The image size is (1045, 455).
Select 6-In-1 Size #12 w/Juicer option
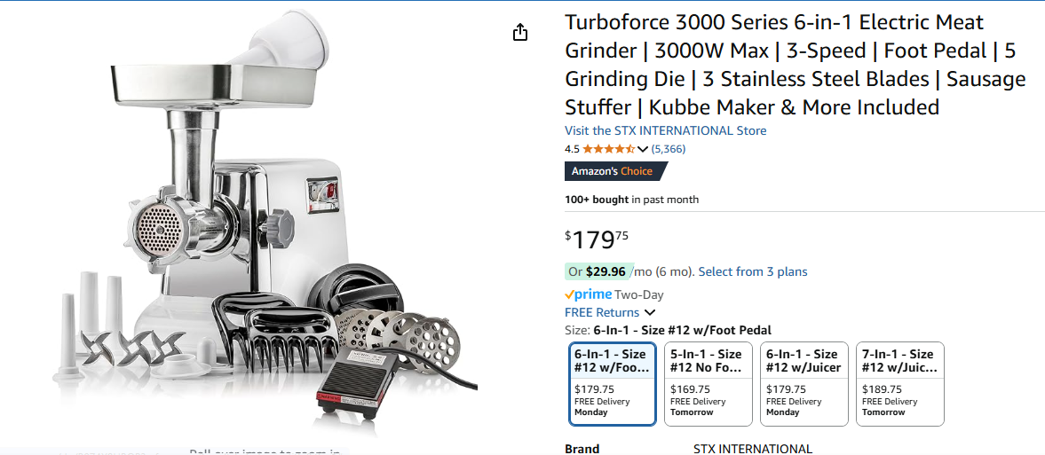(804, 384)
